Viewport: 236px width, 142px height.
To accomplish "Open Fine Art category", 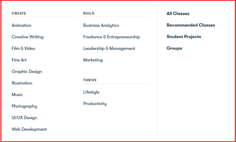I will pos(19,60).
